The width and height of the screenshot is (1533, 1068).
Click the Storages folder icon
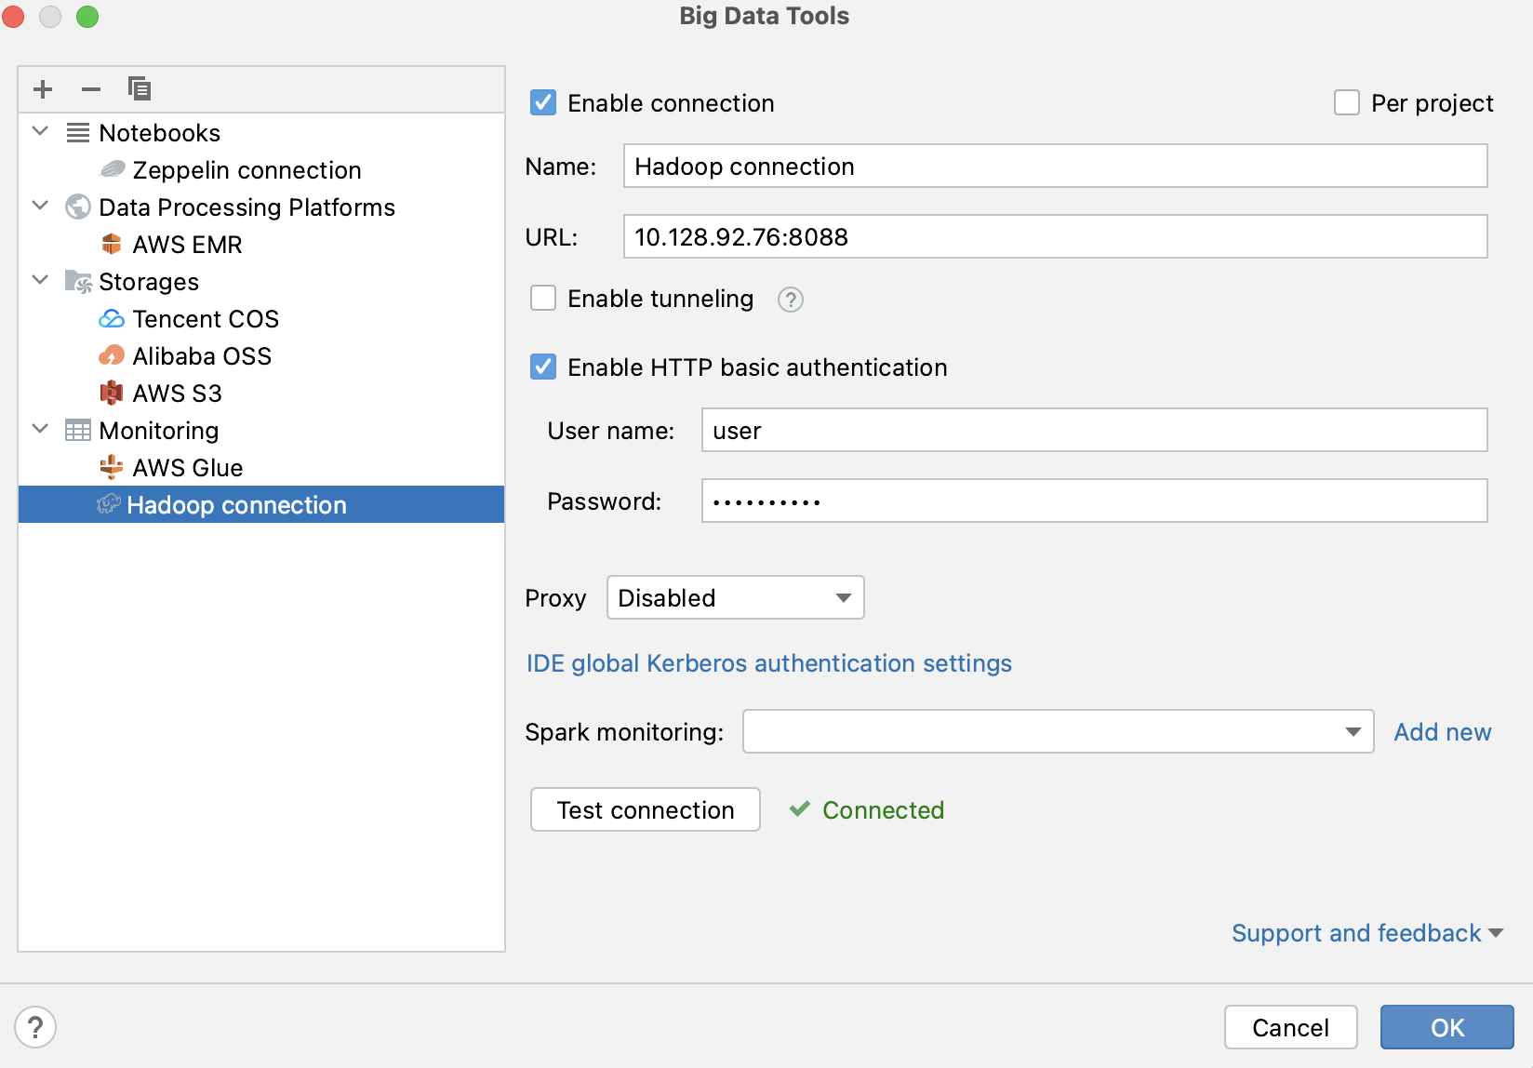pyautogui.click(x=78, y=281)
